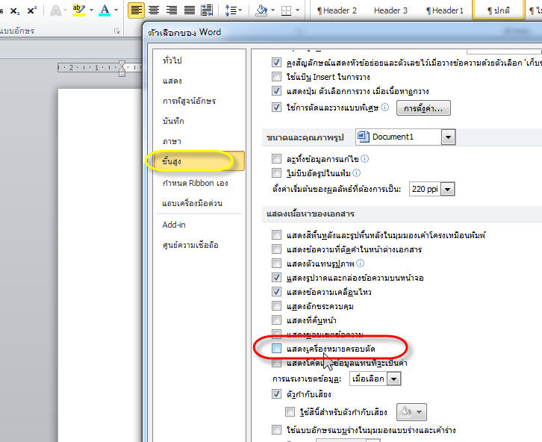Open smart cut paste การตั้งค่า button
Screen dimensions: 542x442
pyautogui.click(x=423, y=108)
